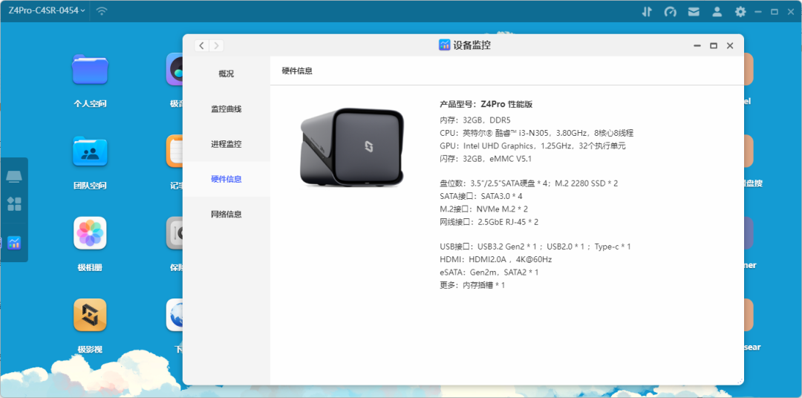
Task: Select the 硬件信息 sidebar tab
Action: click(x=226, y=179)
